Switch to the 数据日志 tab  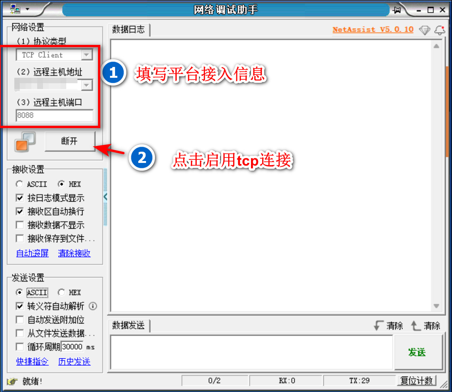(x=128, y=30)
